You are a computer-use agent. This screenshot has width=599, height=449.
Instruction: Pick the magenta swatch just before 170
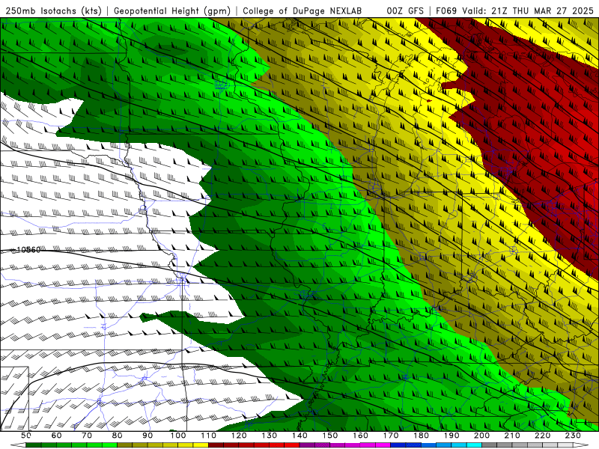click(383, 445)
